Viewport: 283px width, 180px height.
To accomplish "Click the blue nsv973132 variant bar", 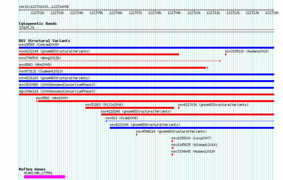I will coord(146,74).
